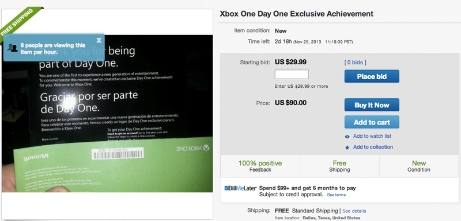Click the 100% positive Feedback box
Screen dimensions: 461x221
[x=260, y=166]
